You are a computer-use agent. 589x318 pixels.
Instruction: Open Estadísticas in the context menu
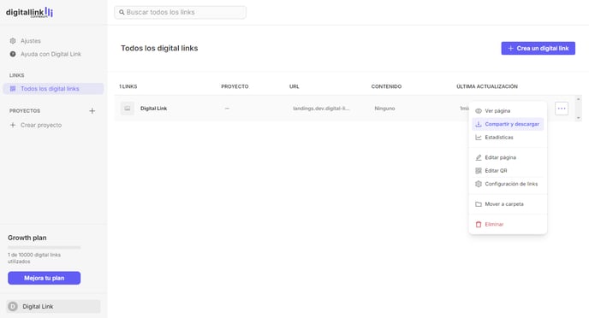click(x=508, y=138)
